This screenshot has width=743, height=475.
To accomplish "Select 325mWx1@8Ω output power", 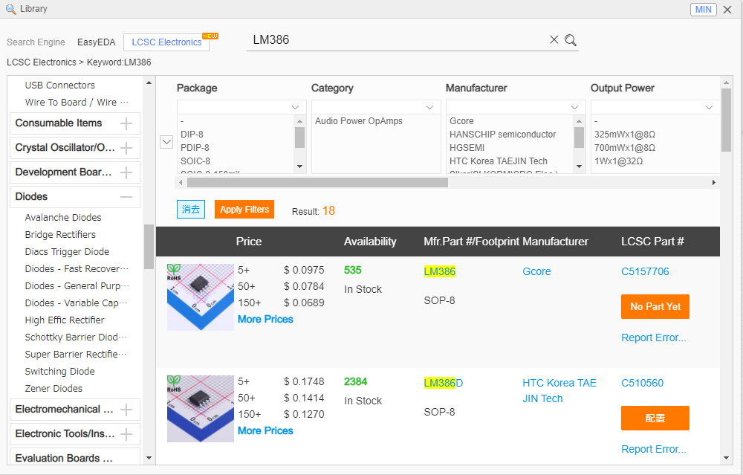I will click(625, 135).
